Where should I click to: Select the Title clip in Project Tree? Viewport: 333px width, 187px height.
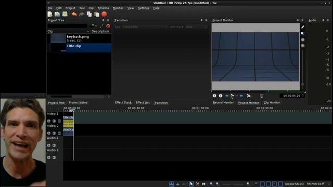pos(79,47)
